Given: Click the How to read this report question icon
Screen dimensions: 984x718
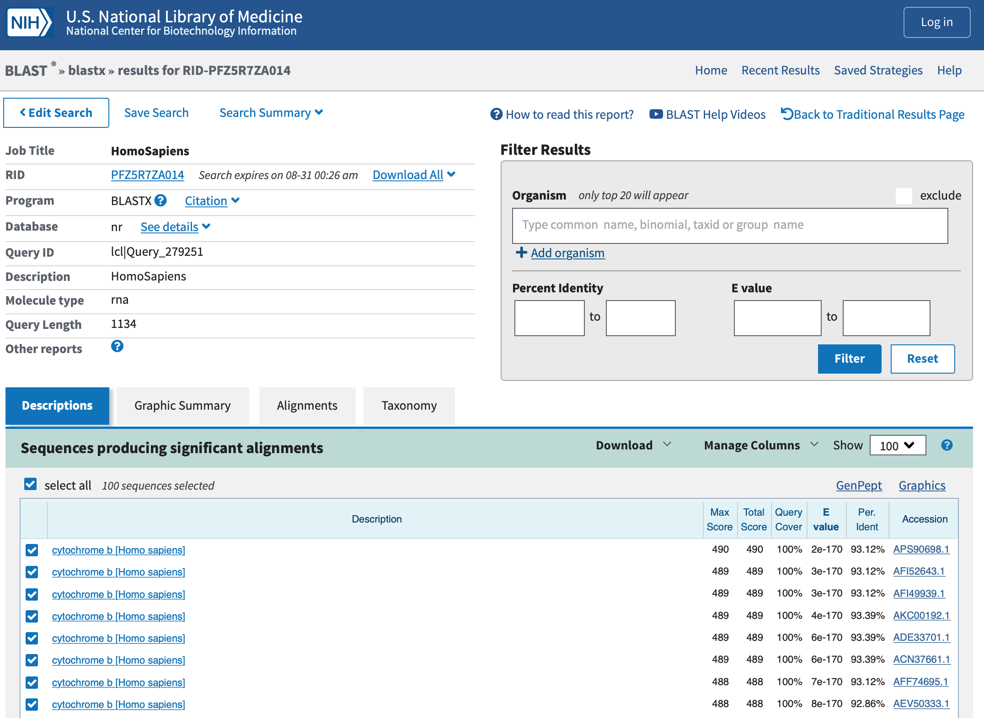Looking at the screenshot, I should click(496, 114).
